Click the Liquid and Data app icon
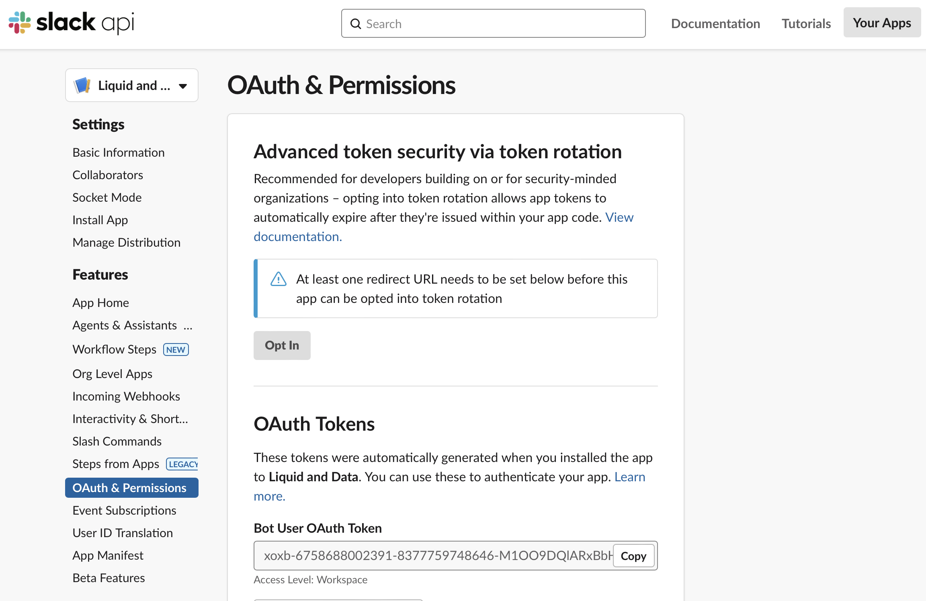Screen dimensions: 926x601 click(x=82, y=85)
